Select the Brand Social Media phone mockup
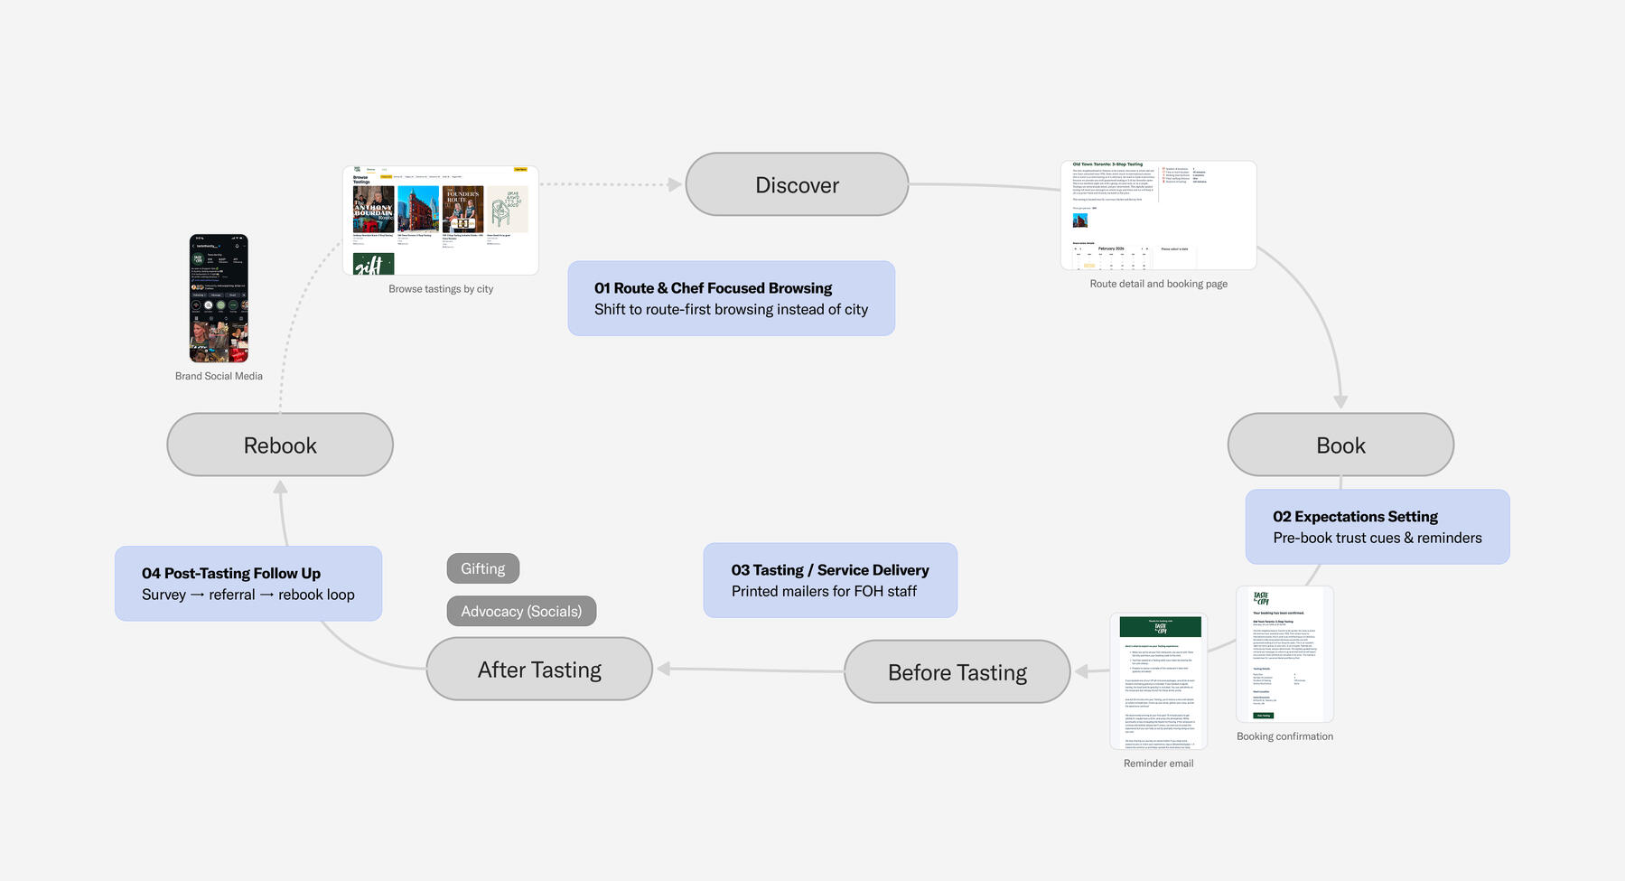 219,298
